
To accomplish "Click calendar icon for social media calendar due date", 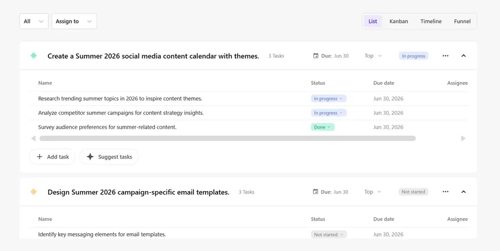I will [316, 55].
